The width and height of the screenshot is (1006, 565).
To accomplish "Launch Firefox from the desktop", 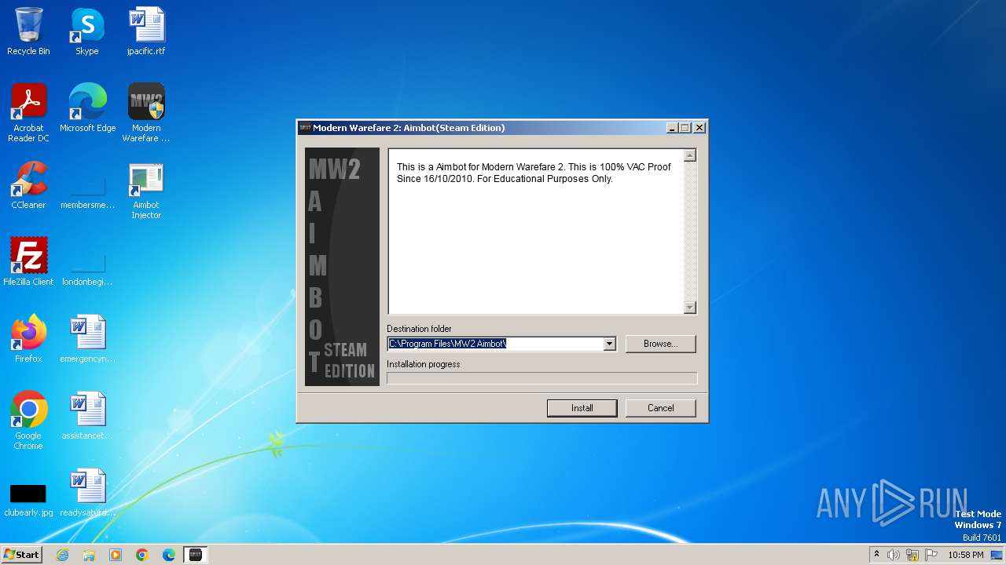I will click(x=28, y=339).
